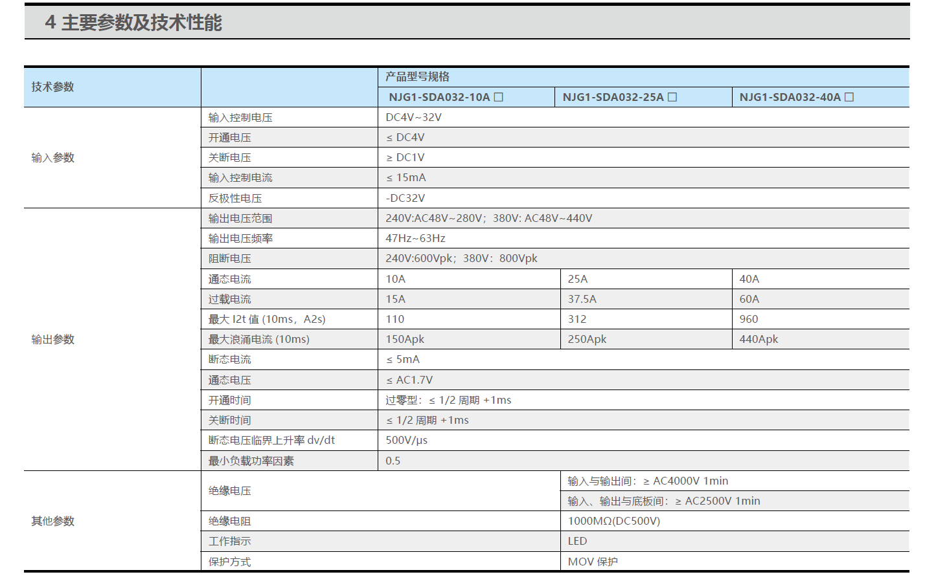Select the '240V:600Vpk' blocking voltage value

tap(419, 258)
